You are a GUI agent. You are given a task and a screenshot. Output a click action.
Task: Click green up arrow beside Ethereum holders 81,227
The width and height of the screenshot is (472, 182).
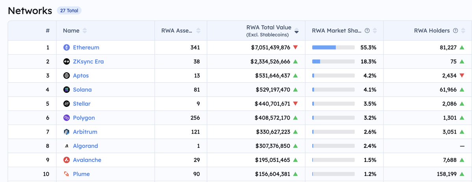coord(462,47)
